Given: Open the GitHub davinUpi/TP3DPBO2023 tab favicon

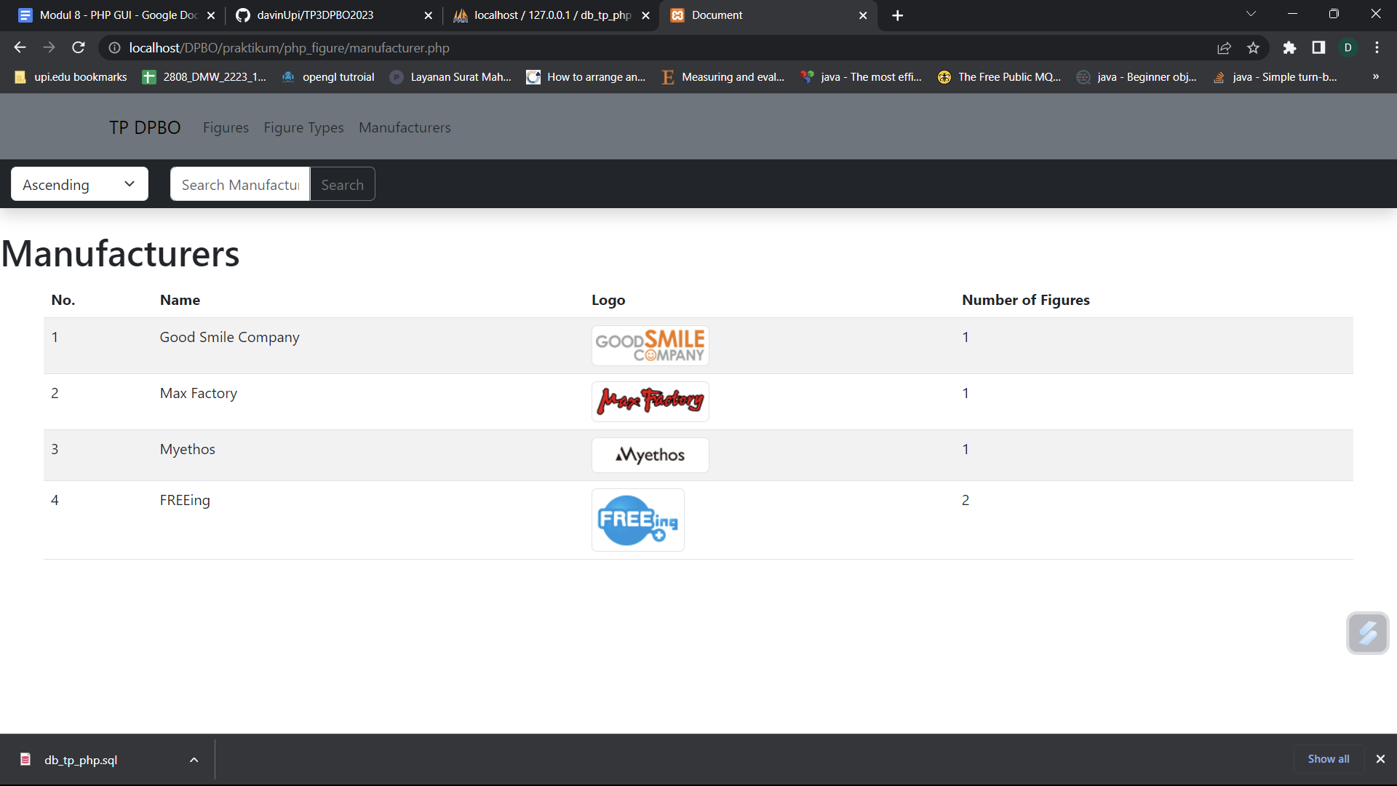Looking at the screenshot, I should (x=243, y=15).
